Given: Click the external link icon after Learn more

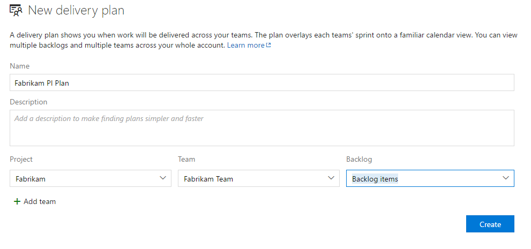Looking at the screenshot, I should (268, 45).
